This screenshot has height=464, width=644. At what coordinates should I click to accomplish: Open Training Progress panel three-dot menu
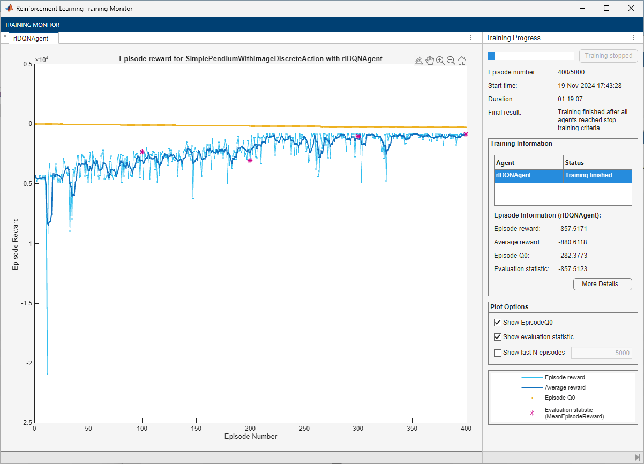634,38
